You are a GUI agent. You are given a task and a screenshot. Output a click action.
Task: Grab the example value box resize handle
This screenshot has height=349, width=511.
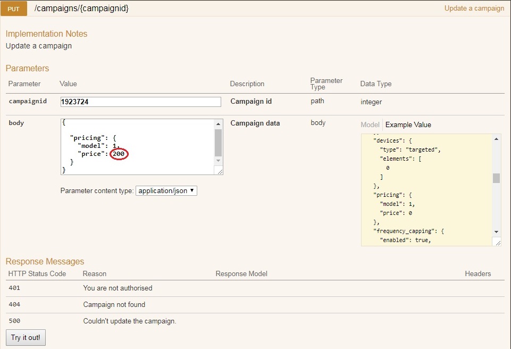[497, 242]
